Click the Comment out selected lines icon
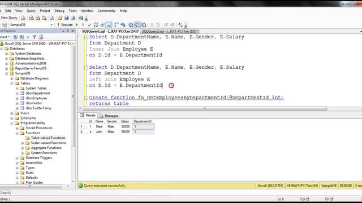Viewport: 362px width, 203px height. [152, 25]
